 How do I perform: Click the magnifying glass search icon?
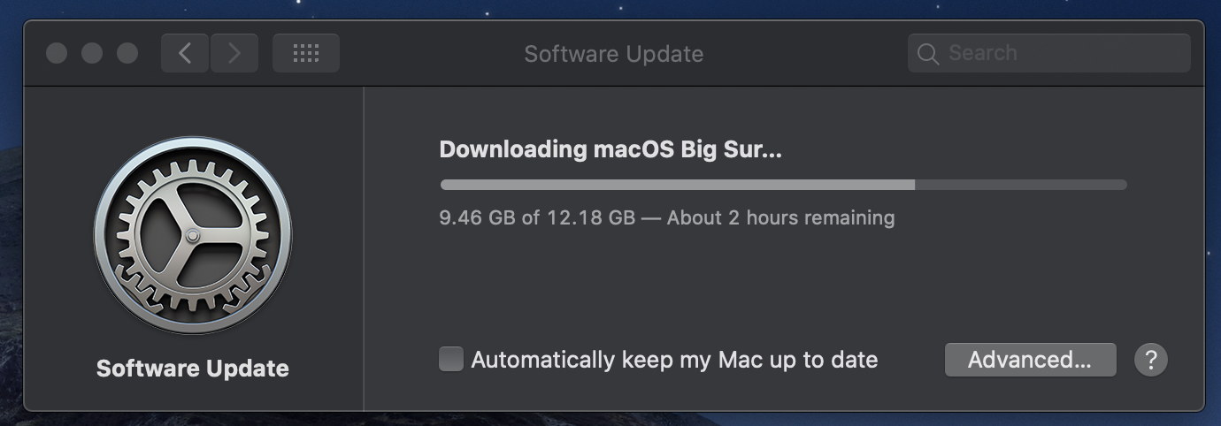pyautogui.click(x=927, y=54)
